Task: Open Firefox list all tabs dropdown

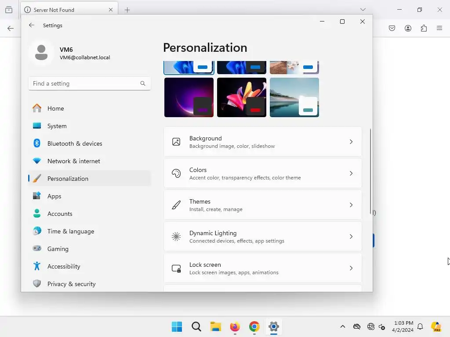Action: (363, 10)
